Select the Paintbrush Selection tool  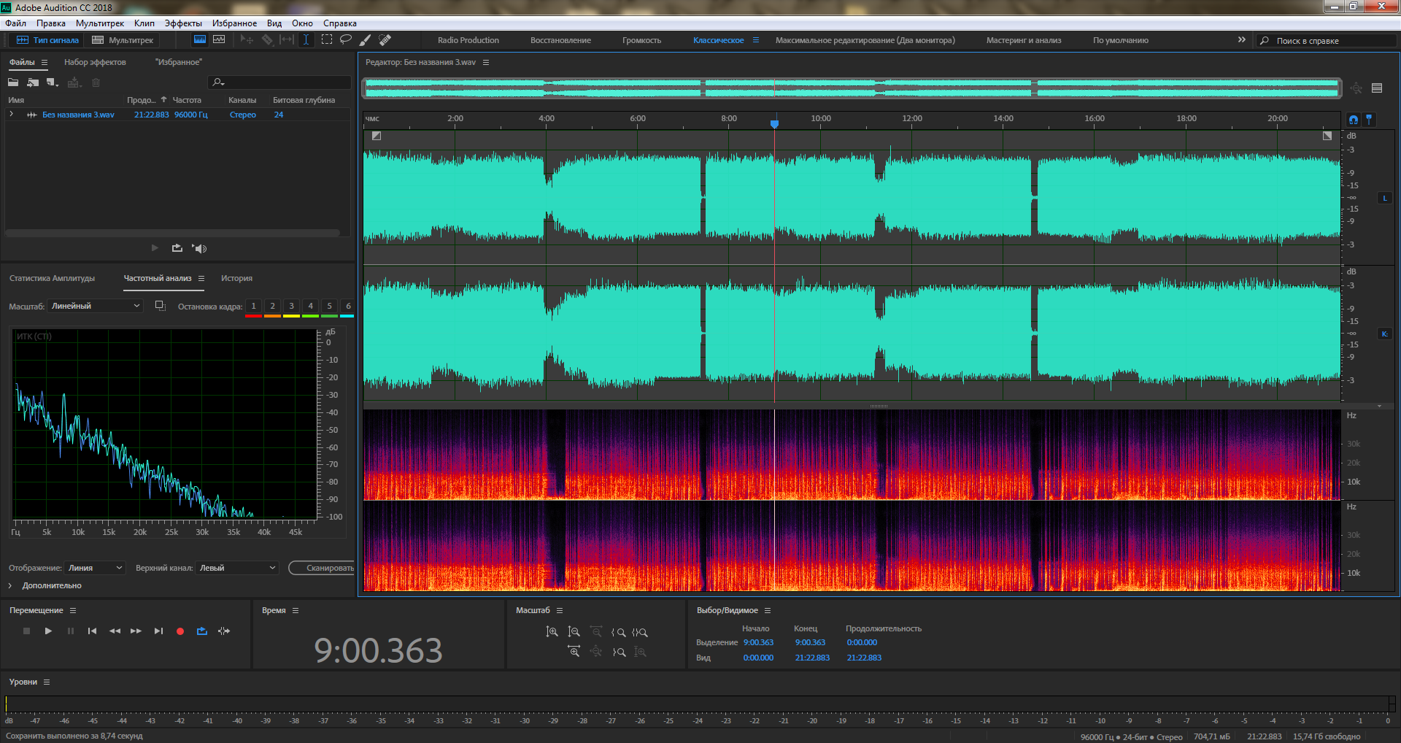(x=365, y=40)
